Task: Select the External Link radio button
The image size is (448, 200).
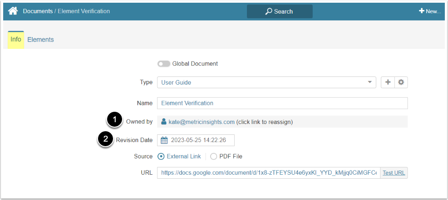Action: (x=161, y=157)
